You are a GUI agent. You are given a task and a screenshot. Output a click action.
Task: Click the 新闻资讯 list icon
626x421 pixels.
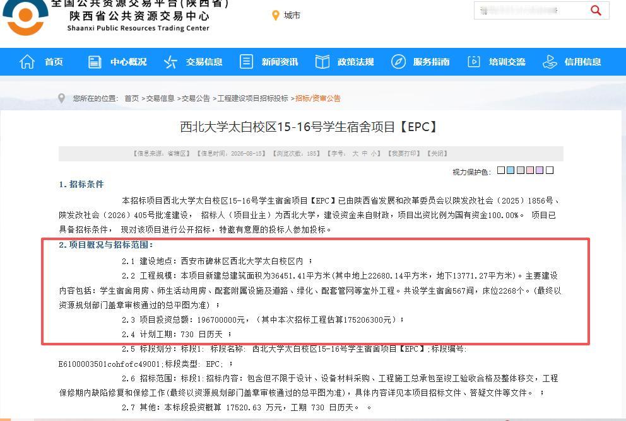click(x=246, y=62)
